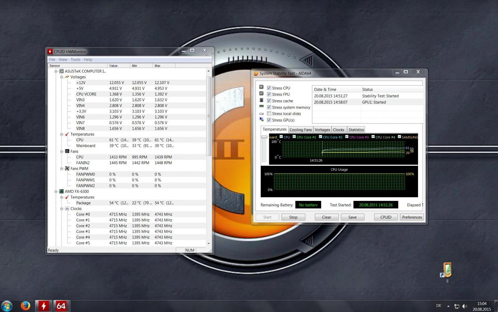This screenshot has width=498, height=312.
Task: Click the AMD FX-6300 processor chip icon
Action: point(62,191)
